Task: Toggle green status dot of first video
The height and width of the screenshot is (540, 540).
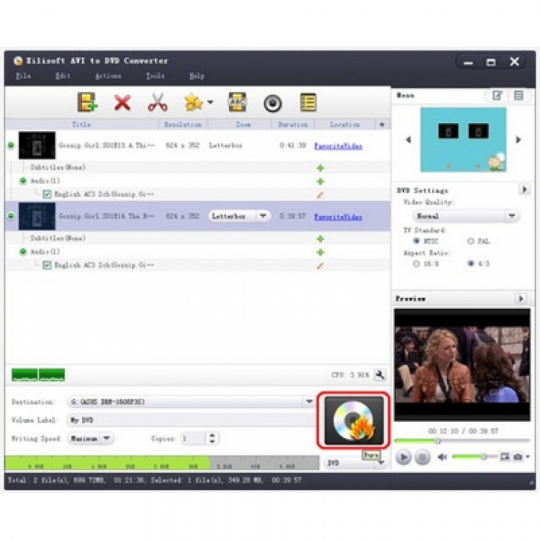Action: point(11,145)
